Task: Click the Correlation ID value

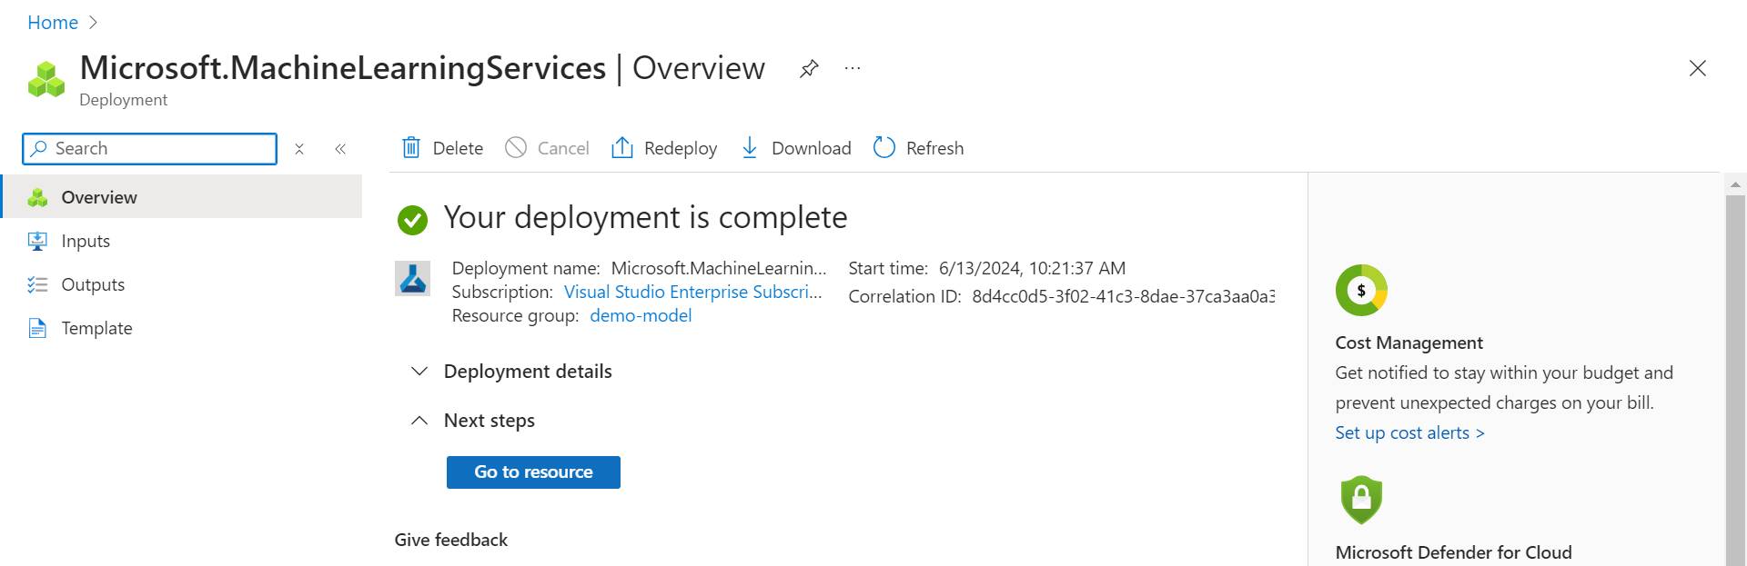Action: [1123, 296]
